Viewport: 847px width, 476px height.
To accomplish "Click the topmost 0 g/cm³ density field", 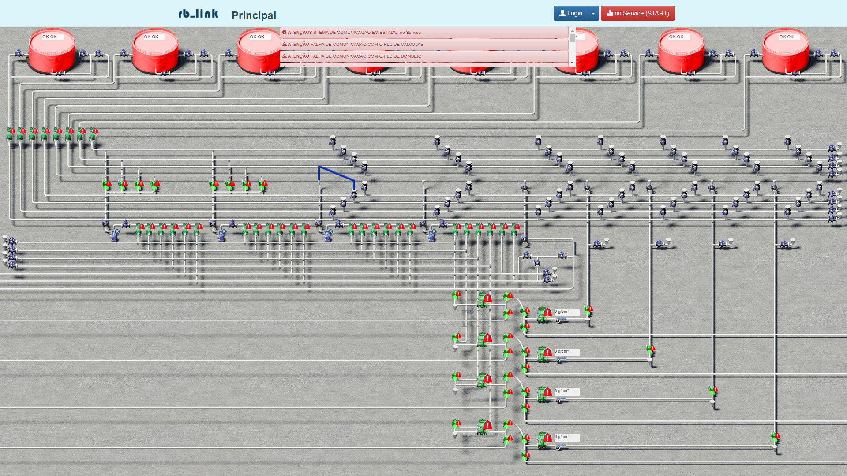I will tap(567, 312).
